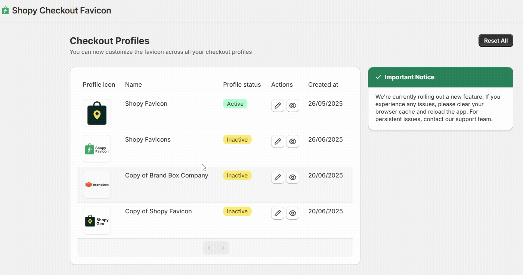Open the Shopy Favicons profile icon thumbnail
The width and height of the screenshot is (523, 275).
point(97,149)
